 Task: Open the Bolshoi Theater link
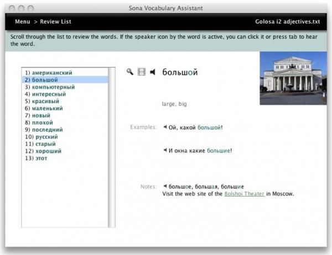pos(245,194)
